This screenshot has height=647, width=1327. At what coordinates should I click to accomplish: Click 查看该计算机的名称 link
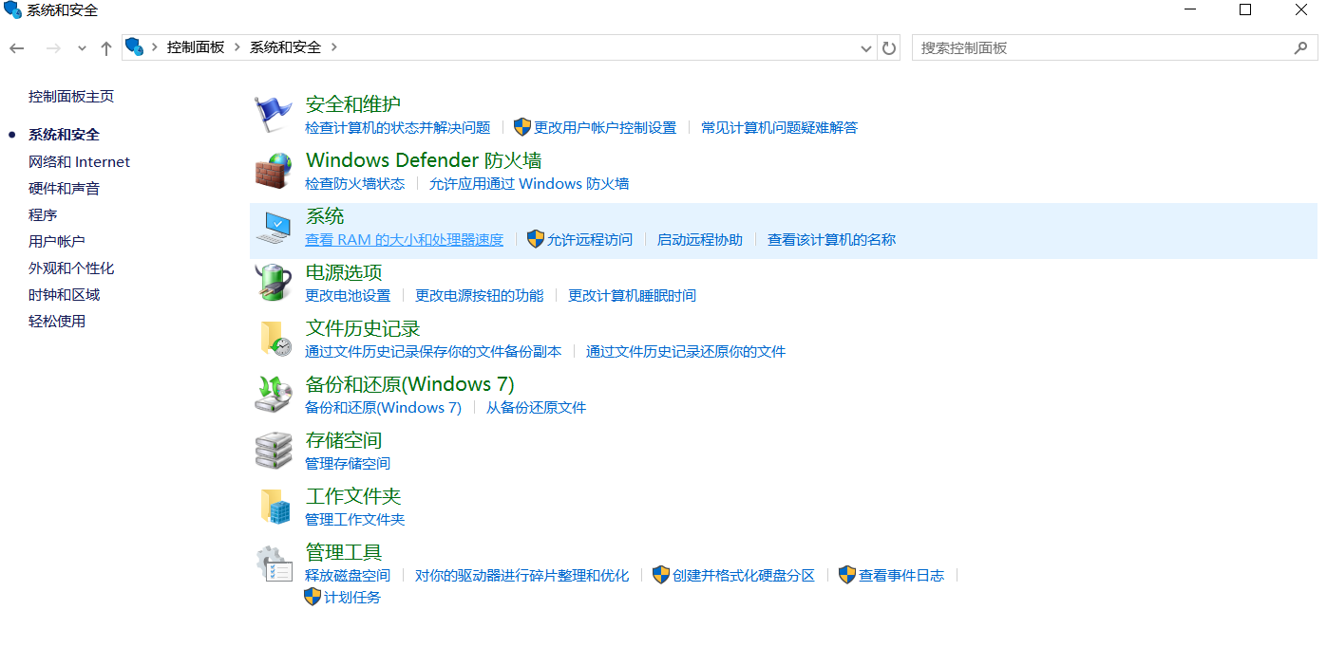[x=831, y=239]
